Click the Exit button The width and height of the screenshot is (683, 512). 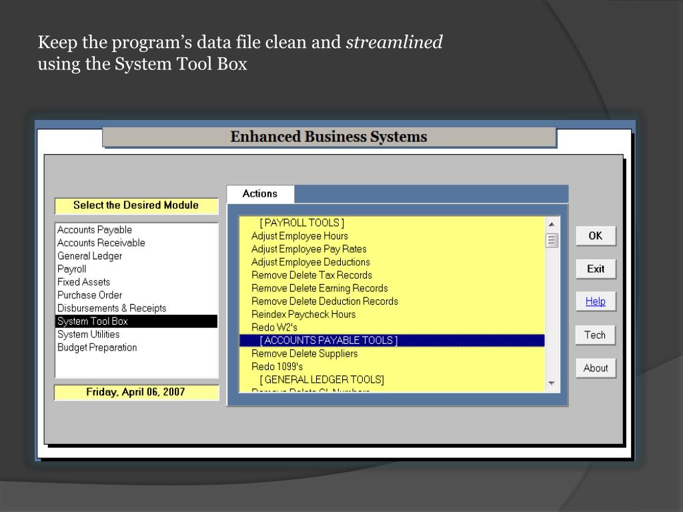pos(596,269)
